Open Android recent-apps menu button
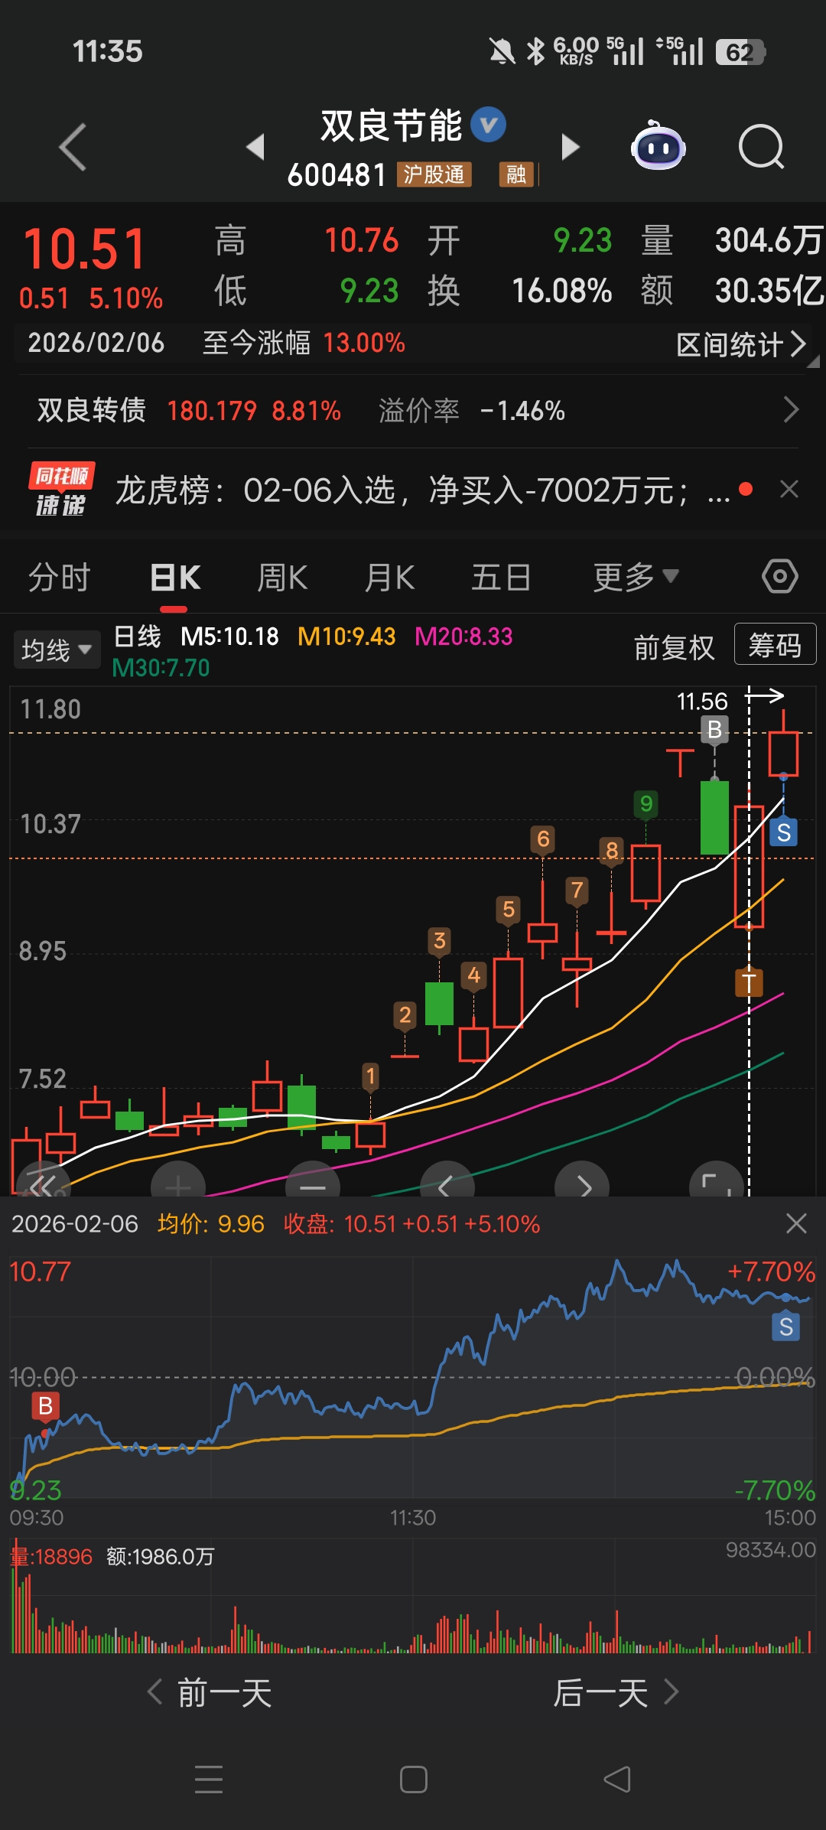This screenshot has width=826, height=1830. click(x=209, y=1780)
